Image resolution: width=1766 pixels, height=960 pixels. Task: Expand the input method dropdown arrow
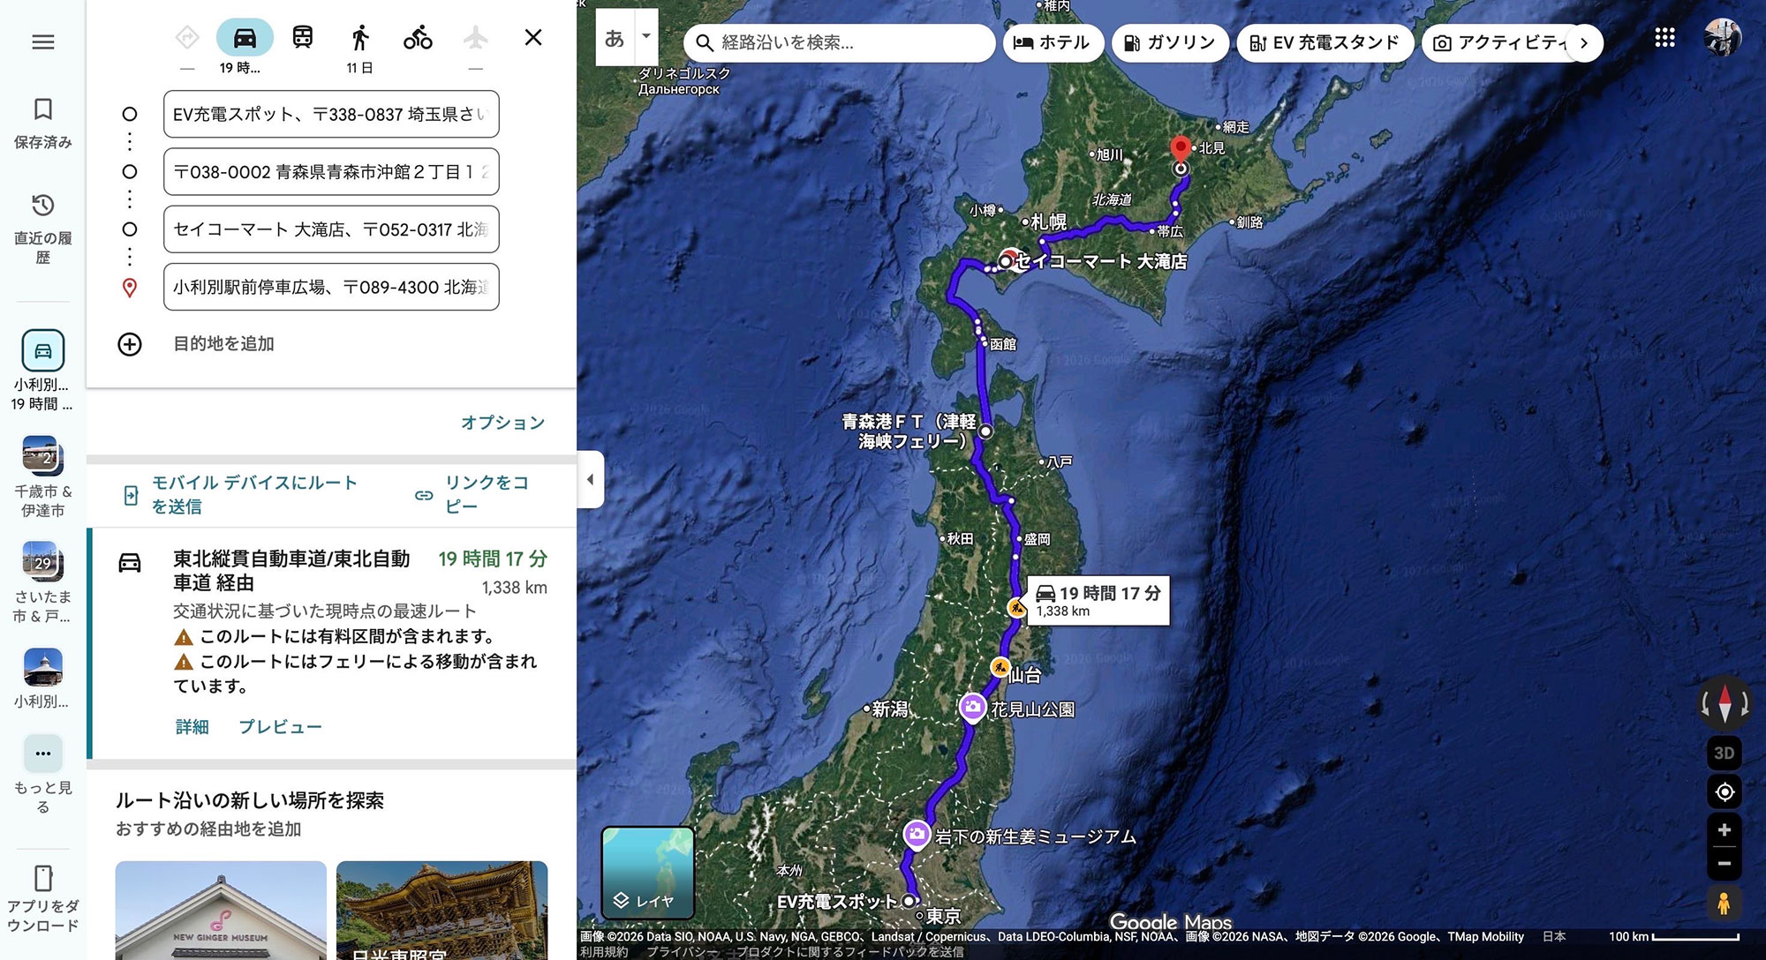(x=646, y=36)
